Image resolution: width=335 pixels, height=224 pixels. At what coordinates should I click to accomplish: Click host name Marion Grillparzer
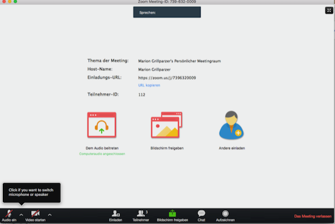[154, 69]
